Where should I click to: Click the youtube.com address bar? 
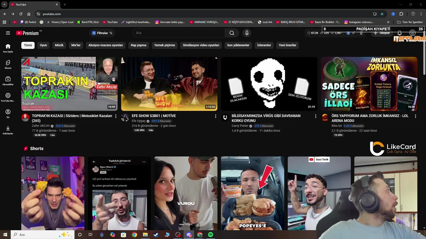[x=203, y=14]
